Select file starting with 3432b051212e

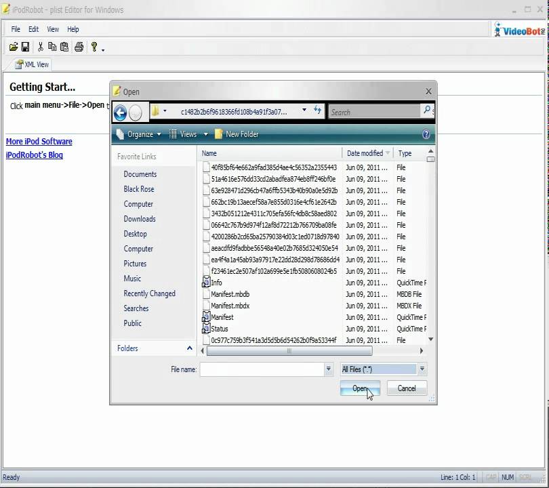pyautogui.click(x=274, y=213)
